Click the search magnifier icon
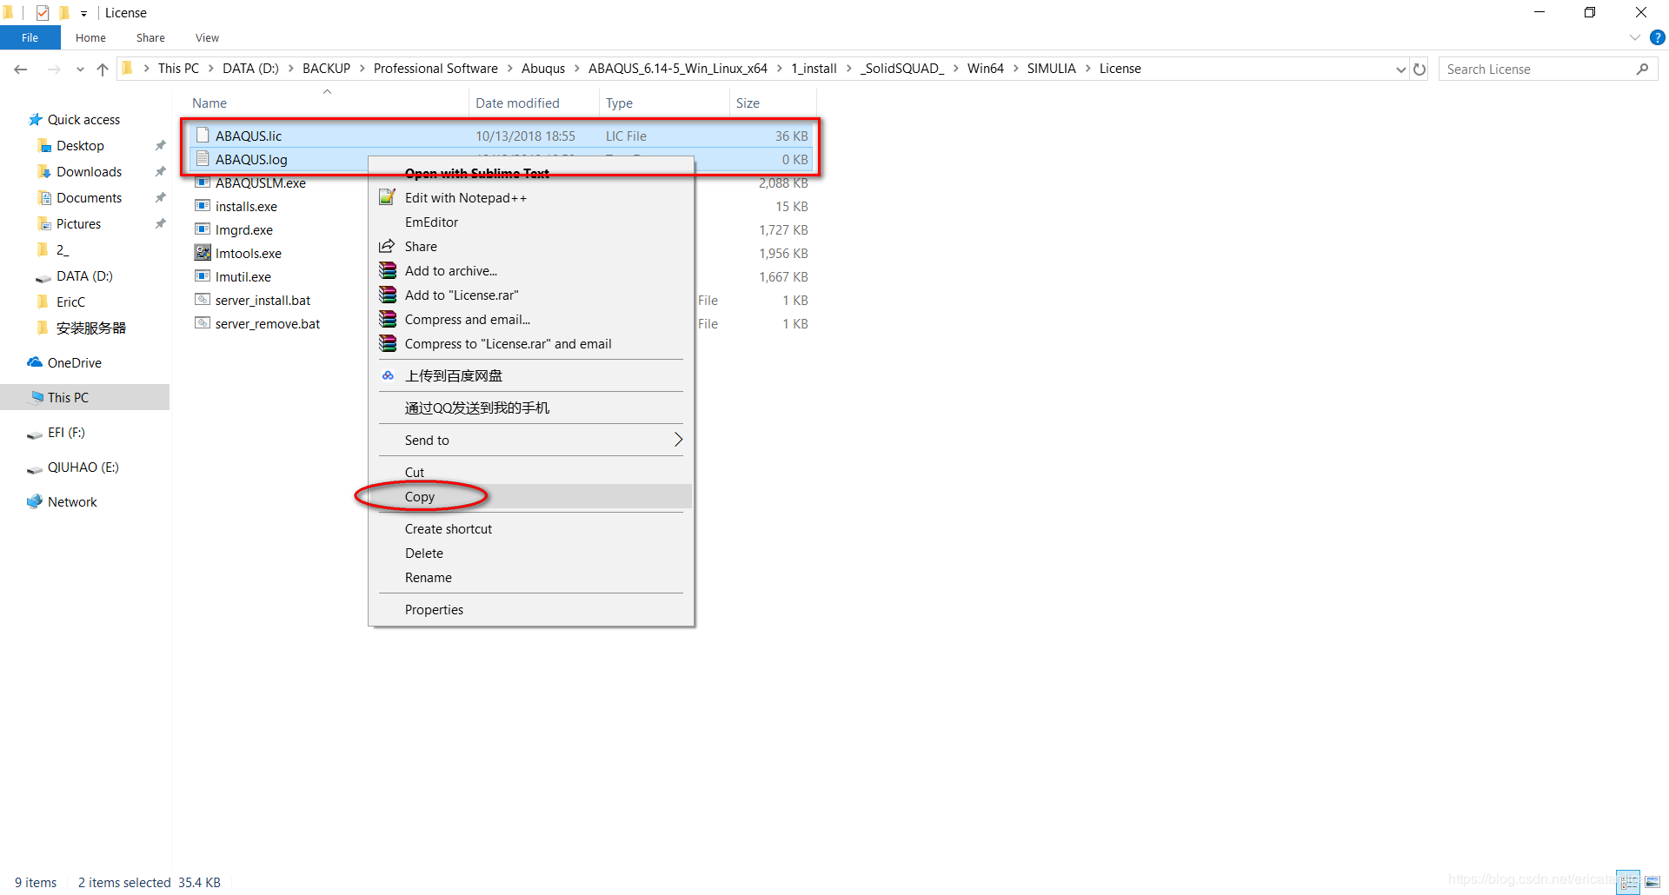This screenshot has width=1669, height=895. [1642, 70]
